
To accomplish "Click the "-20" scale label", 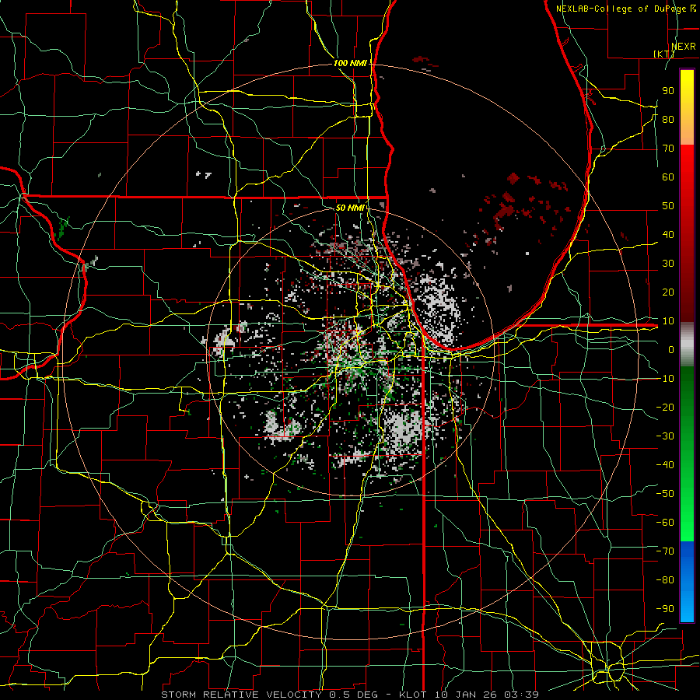I will click(665, 407).
